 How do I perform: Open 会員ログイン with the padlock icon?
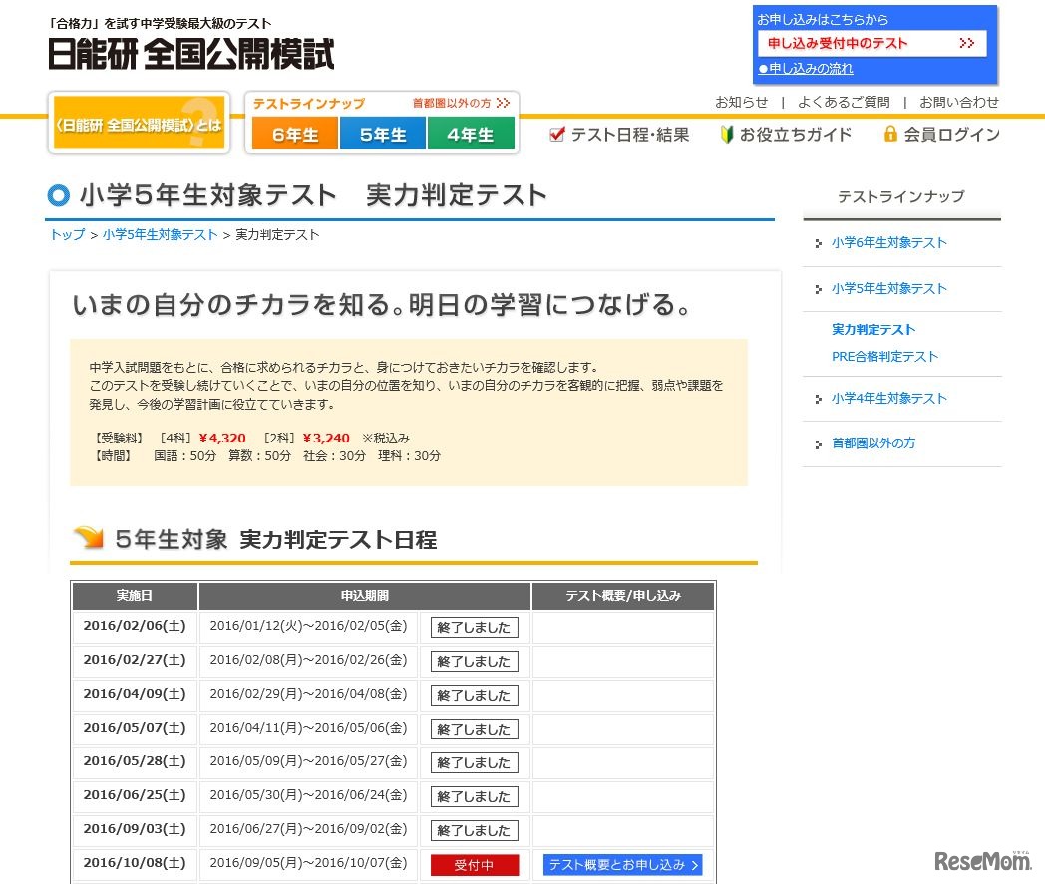coord(941,135)
